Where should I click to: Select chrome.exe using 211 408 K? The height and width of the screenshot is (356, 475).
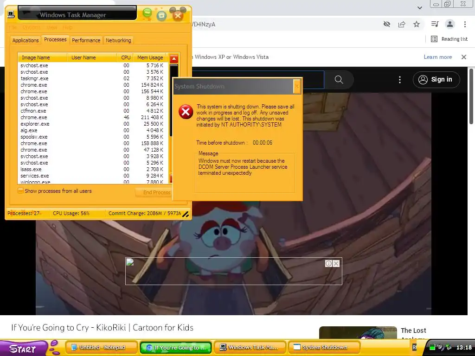pos(92,117)
